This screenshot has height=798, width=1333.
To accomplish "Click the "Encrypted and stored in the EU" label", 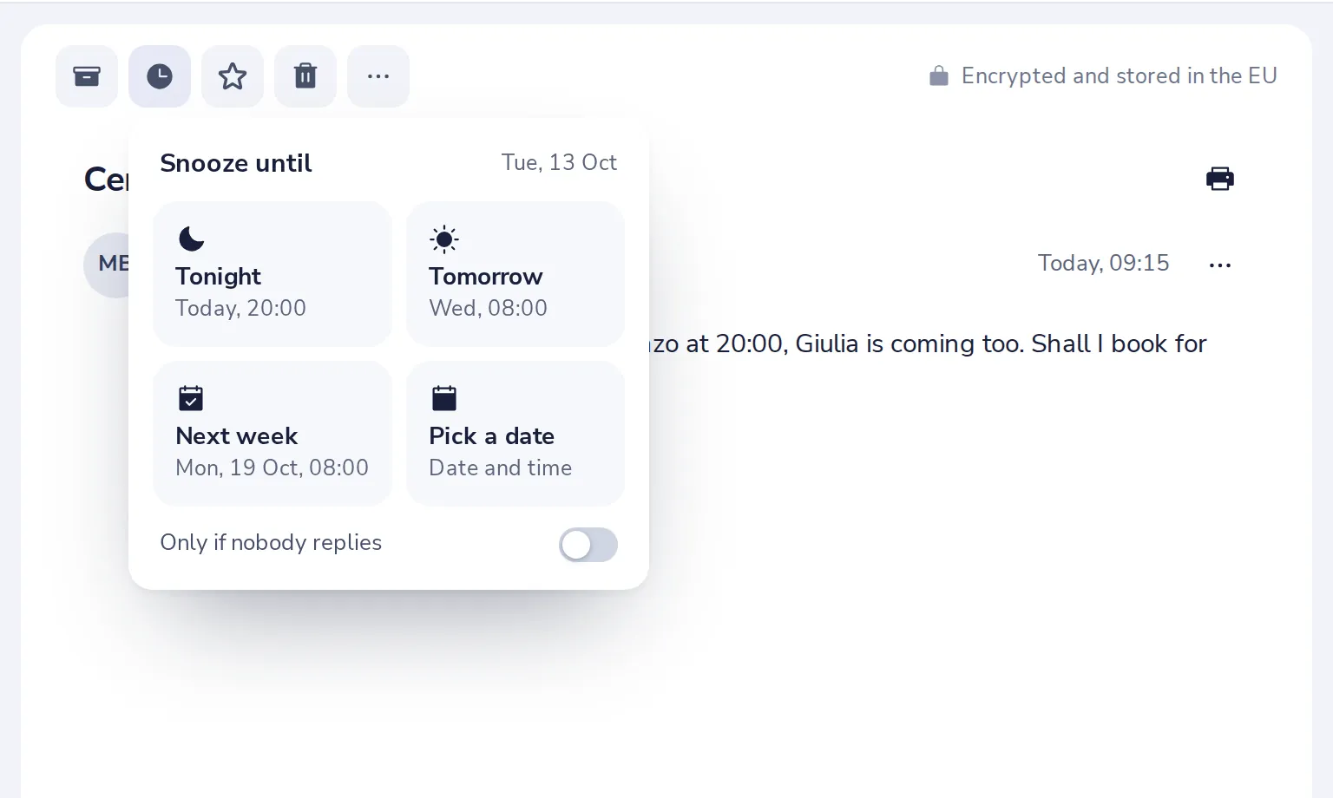I will click(1120, 76).
